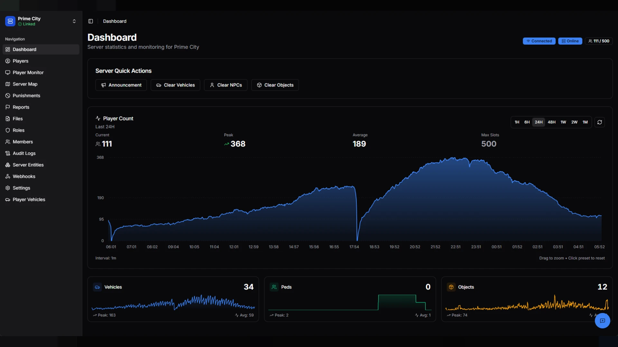This screenshot has height=347, width=618.
Task: Open the chat support bubble
Action: 602,321
